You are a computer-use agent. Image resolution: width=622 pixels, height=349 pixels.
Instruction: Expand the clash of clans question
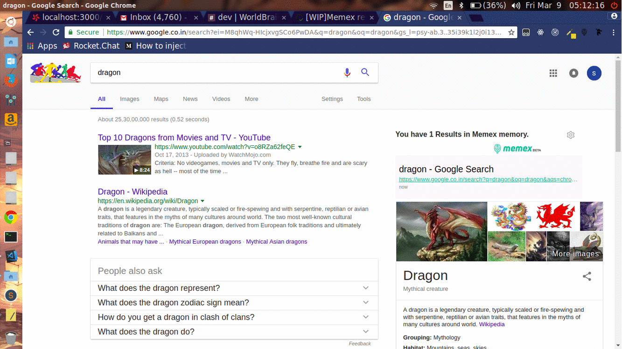234,317
